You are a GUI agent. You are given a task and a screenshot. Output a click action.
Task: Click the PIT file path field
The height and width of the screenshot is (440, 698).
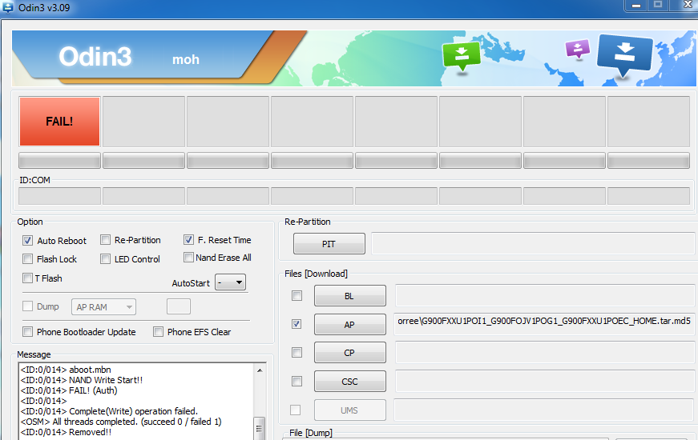(533, 243)
